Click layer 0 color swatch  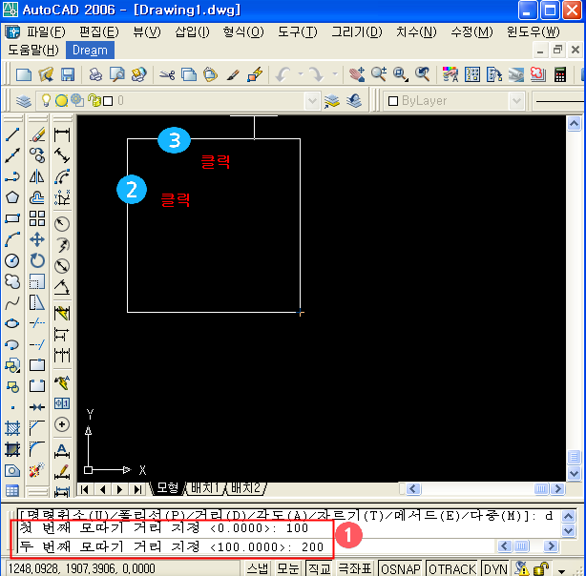tap(108, 101)
